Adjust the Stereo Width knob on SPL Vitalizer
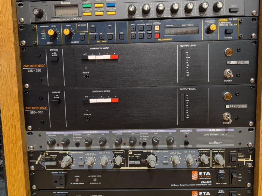Screen dimensions: 262x196 click(220, 159)
